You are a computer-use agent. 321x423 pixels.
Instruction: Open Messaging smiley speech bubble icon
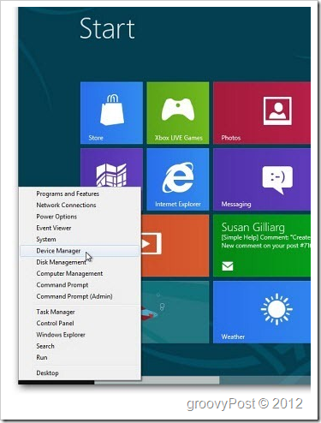tap(277, 180)
